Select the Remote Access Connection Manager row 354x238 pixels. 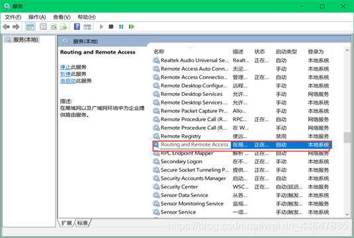tap(241, 77)
